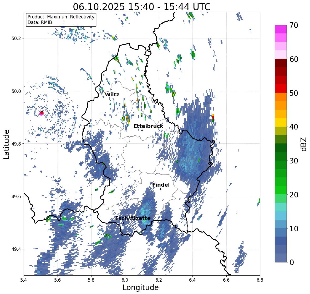The height and width of the screenshot is (294, 310).
Task: Click the Latitude axis label
Action: tap(6, 144)
